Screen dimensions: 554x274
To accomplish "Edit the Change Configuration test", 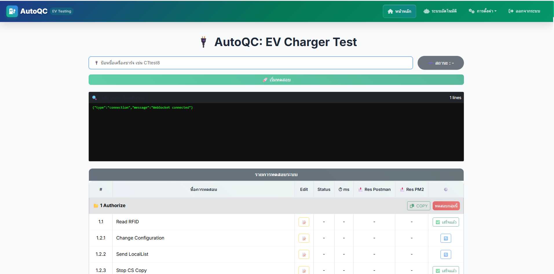I will pyautogui.click(x=304, y=238).
